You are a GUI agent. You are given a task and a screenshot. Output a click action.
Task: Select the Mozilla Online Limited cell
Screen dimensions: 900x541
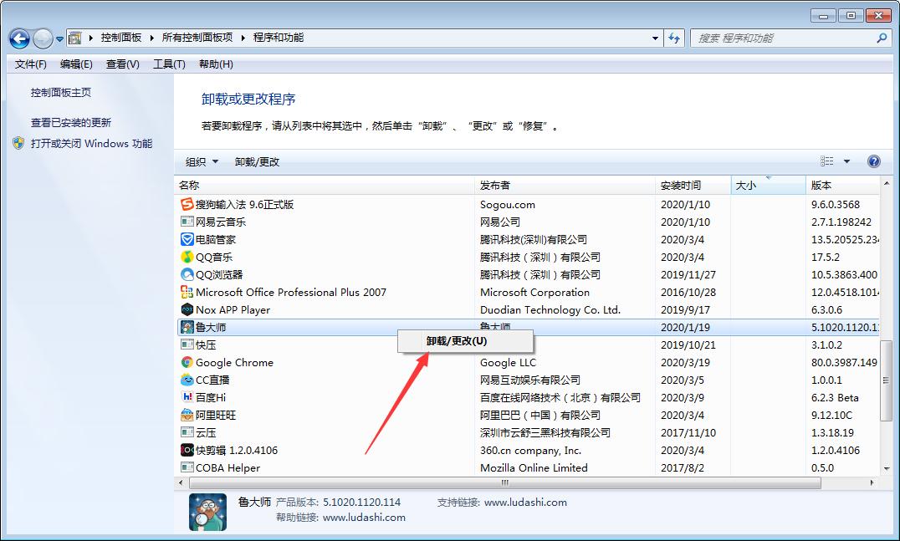[x=534, y=467]
